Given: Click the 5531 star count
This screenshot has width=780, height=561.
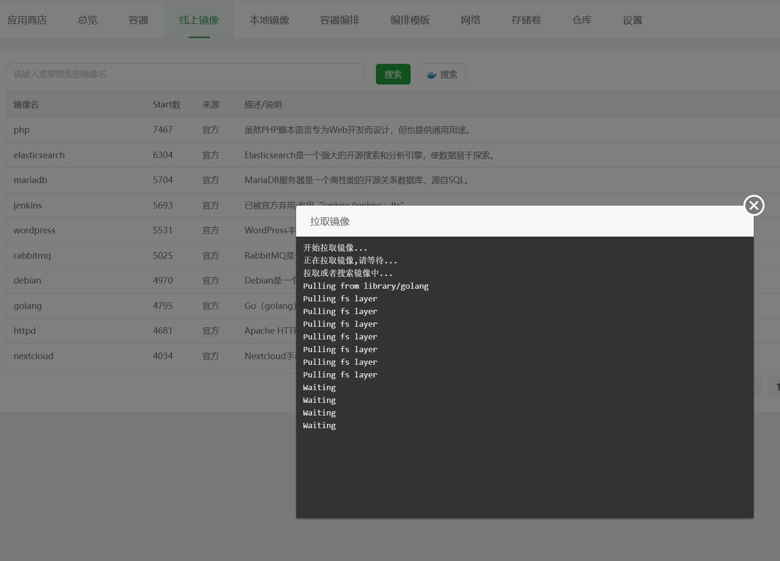Looking at the screenshot, I should [x=163, y=230].
